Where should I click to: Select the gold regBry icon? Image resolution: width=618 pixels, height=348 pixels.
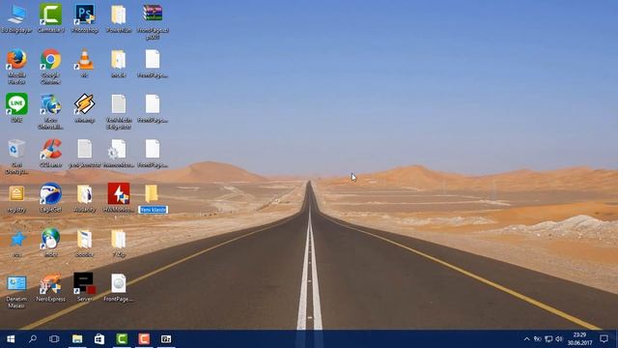tap(16, 194)
